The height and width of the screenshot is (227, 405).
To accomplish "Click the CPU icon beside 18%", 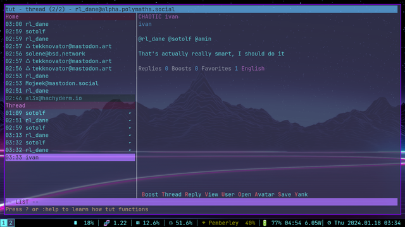I will [75, 223].
